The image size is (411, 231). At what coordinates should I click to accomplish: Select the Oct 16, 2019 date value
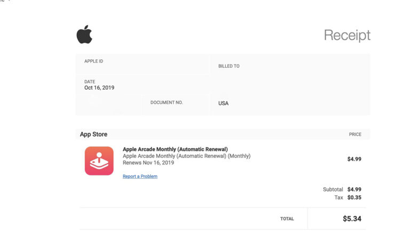coord(99,87)
